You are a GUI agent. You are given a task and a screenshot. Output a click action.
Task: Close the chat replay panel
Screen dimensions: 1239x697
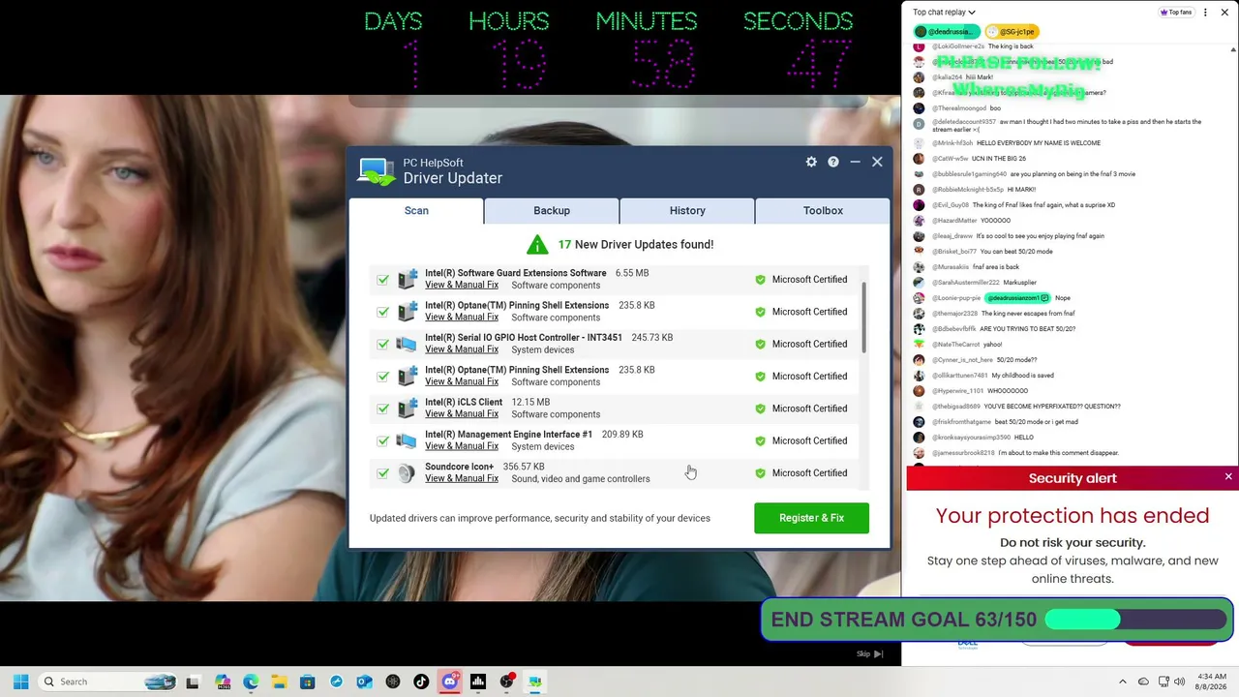point(1224,13)
